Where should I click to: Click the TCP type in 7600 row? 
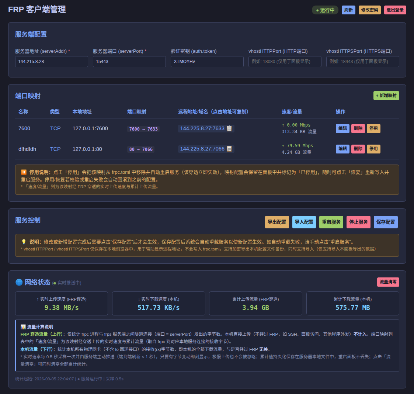55,128
